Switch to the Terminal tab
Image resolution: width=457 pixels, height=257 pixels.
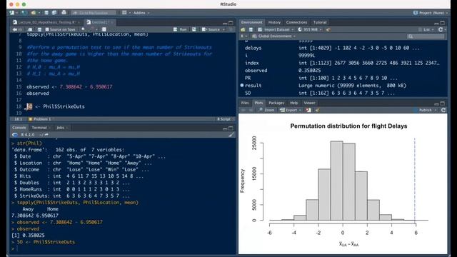[x=39, y=128]
